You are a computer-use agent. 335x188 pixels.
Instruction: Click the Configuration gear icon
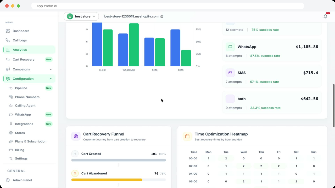(x=8, y=79)
